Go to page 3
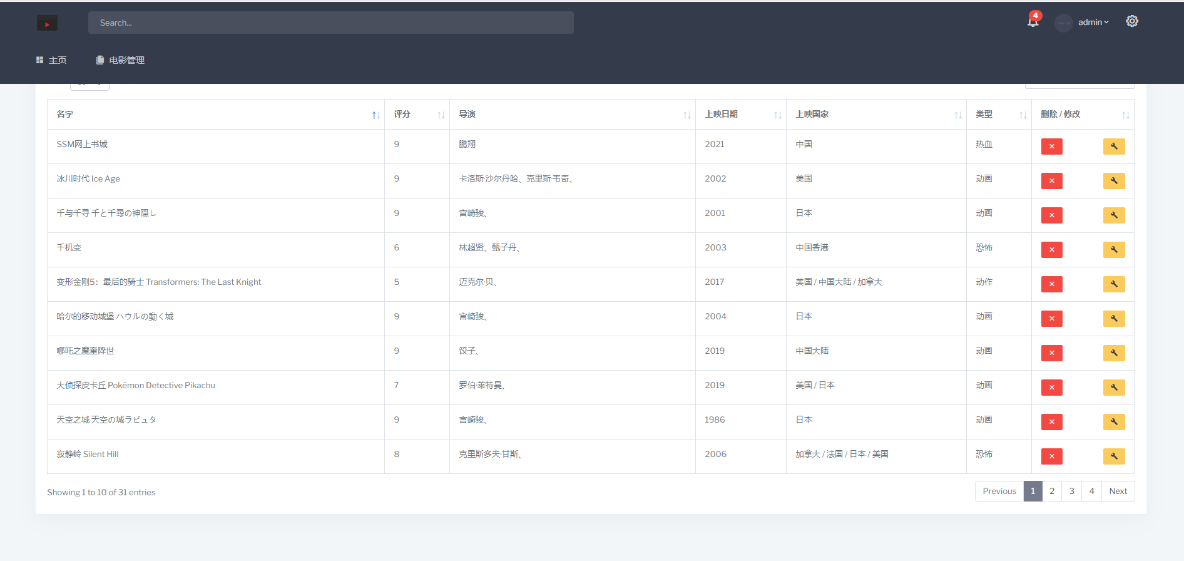 click(x=1071, y=492)
